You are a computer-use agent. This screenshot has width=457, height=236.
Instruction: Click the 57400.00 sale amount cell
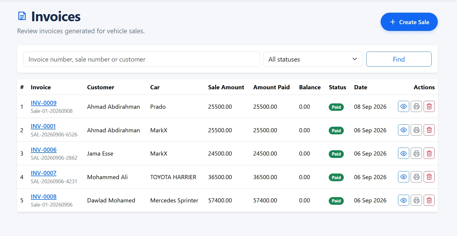[x=220, y=200]
